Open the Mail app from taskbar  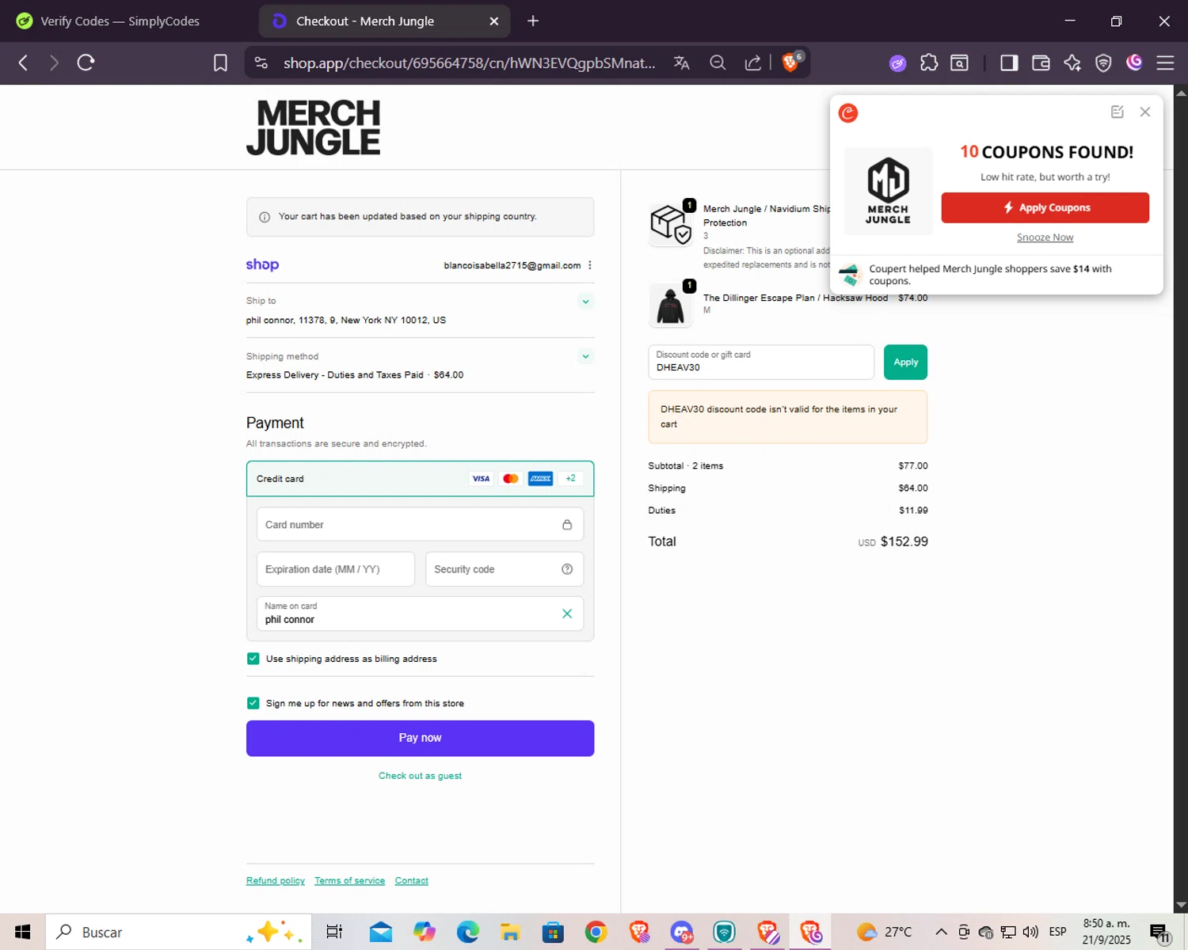point(381,932)
